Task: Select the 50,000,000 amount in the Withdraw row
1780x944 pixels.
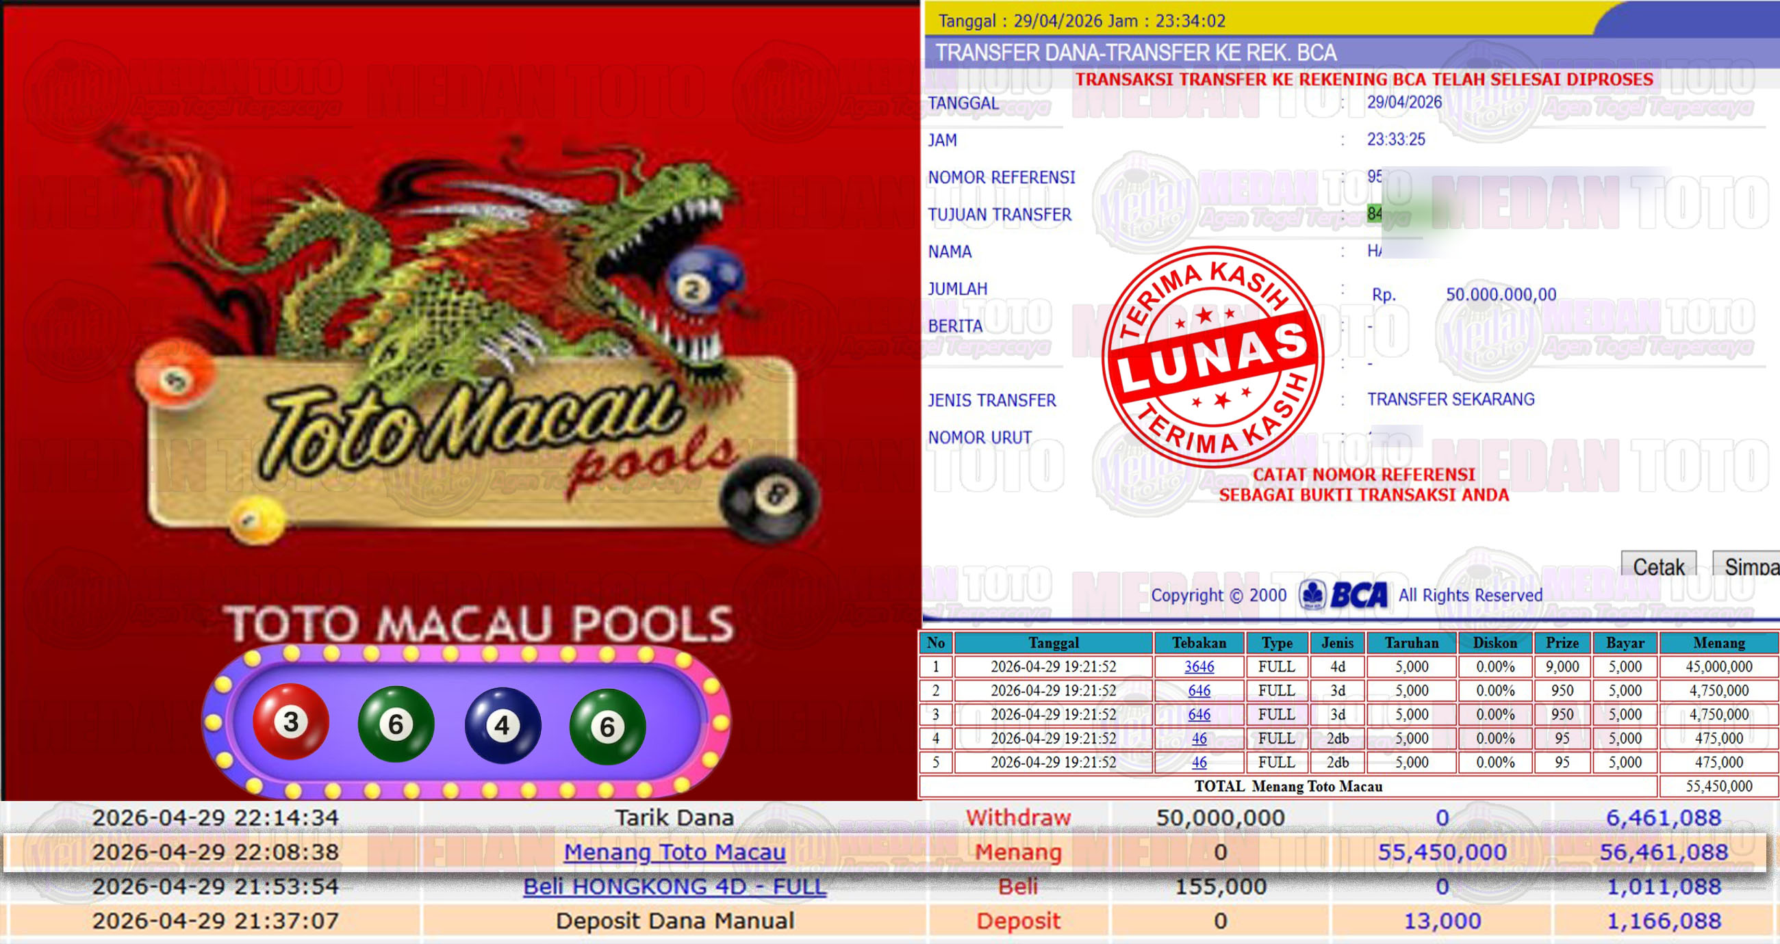Action: point(1220,817)
